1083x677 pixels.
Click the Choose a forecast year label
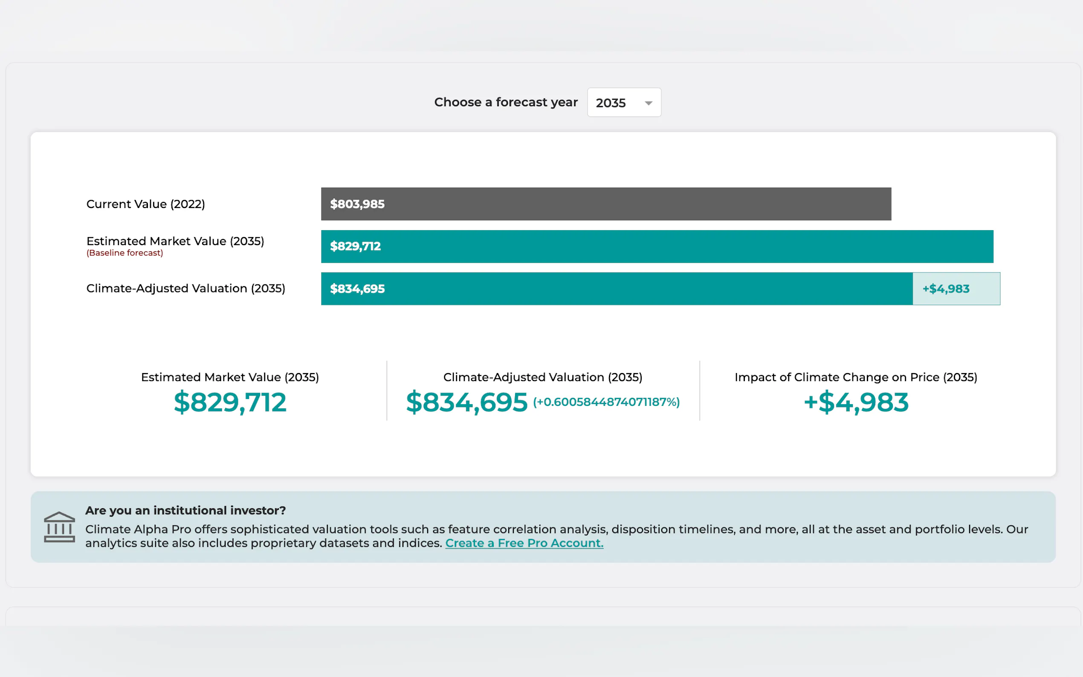pyautogui.click(x=505, y=103)
